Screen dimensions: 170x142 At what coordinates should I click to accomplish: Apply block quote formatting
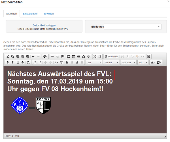point(56,62)
